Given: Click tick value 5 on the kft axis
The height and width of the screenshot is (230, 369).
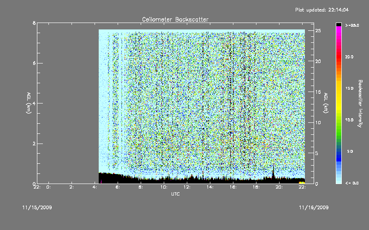Looking at the screenshot, I should [317, 153].
